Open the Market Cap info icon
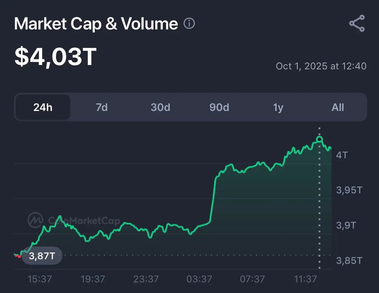The image size is (379, 293). pyautogui.click(x=189, y=23)
